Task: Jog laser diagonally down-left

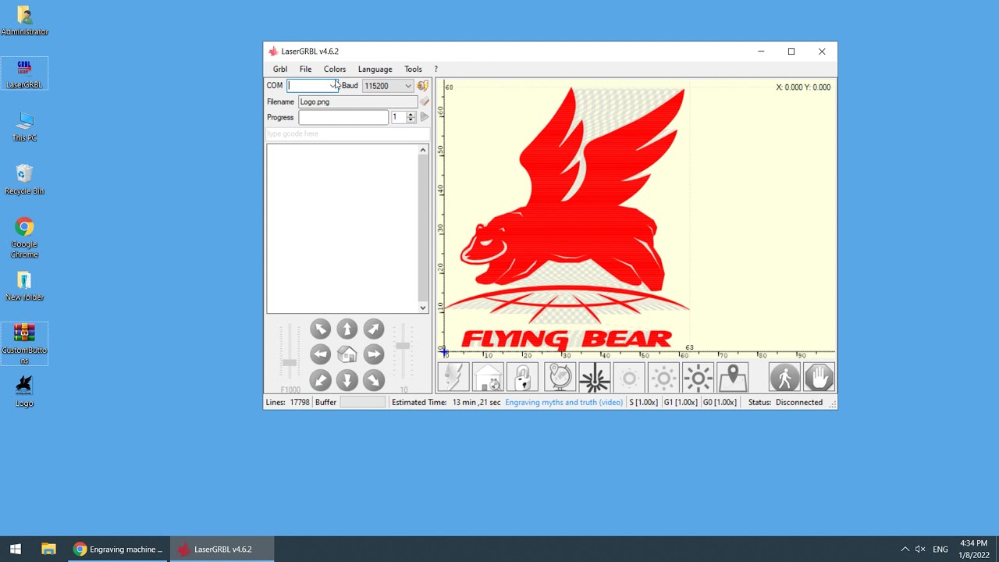Action: [320, 380]
